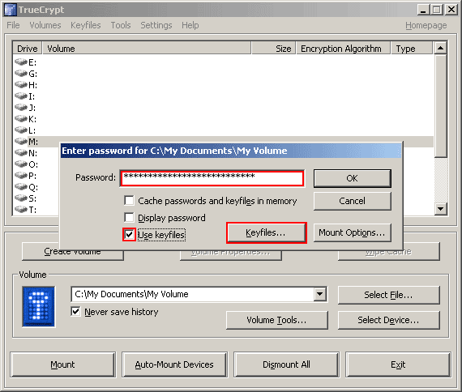
Task: Select drive M: icon in the list
Action: (x=21, y=142)
